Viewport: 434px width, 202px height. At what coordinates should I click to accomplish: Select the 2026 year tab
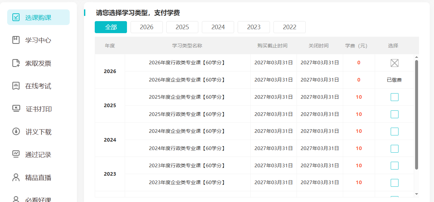pyautogui.click(x=147, y=27)
